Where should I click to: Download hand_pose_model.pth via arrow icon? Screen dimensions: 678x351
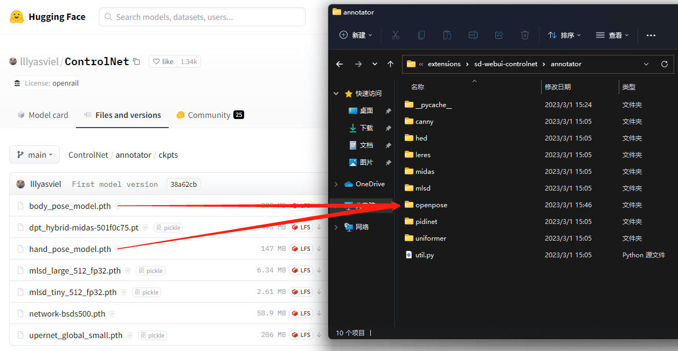(319, 249)
